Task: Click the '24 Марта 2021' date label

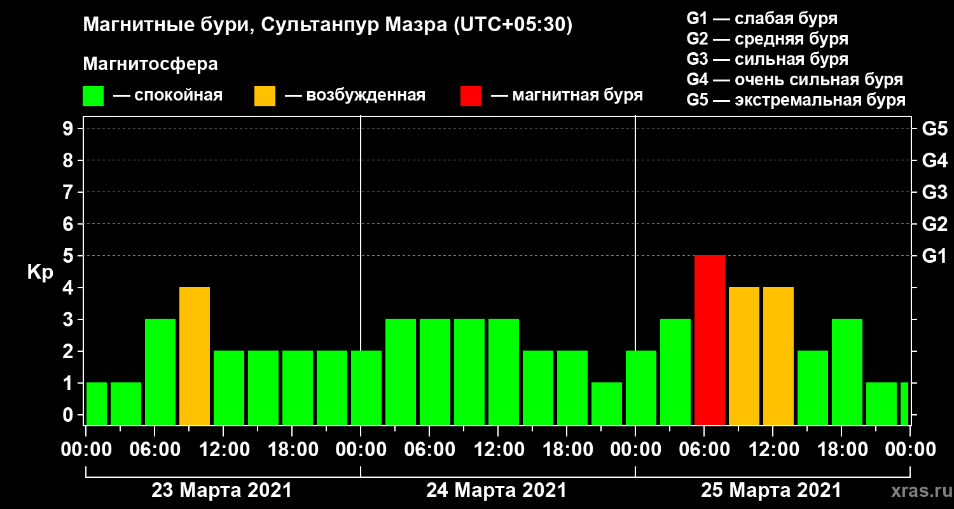Action: [x=496, y=491]
